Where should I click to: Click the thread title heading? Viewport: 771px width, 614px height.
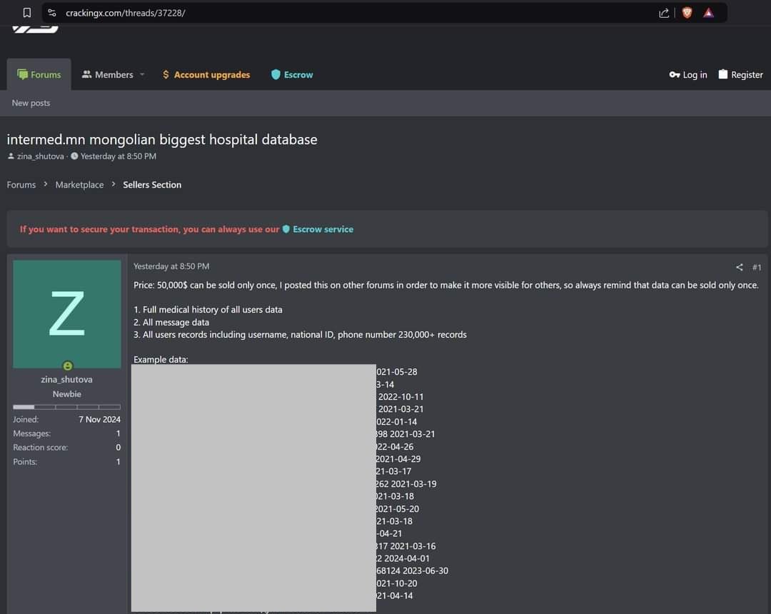[162, 140]
